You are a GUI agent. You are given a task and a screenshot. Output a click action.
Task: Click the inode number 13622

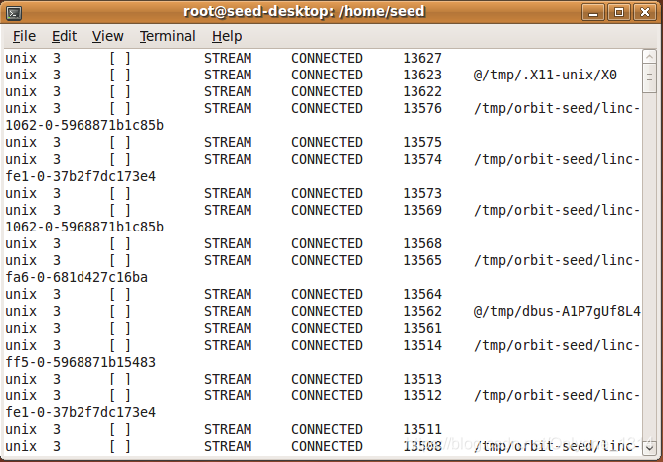pos(422,91)
